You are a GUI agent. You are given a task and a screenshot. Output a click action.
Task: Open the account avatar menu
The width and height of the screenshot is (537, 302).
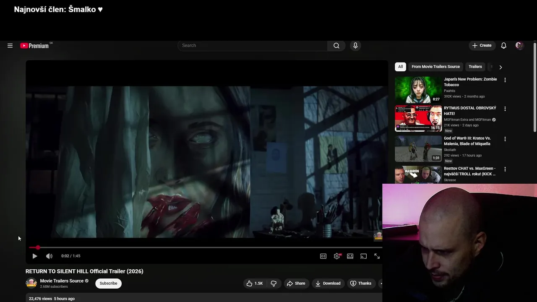(x=519, y=46)
